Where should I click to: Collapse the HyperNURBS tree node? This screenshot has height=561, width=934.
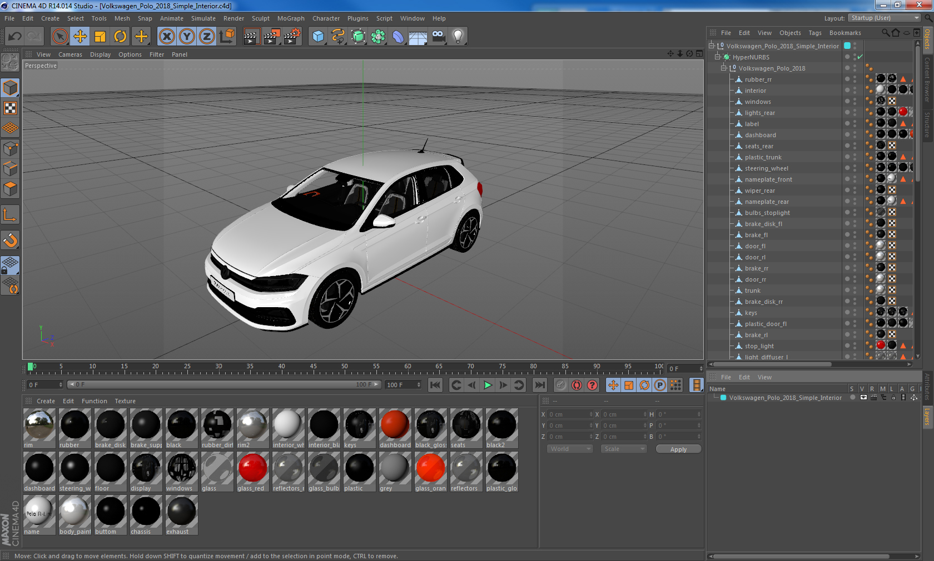tap(718, 57)
